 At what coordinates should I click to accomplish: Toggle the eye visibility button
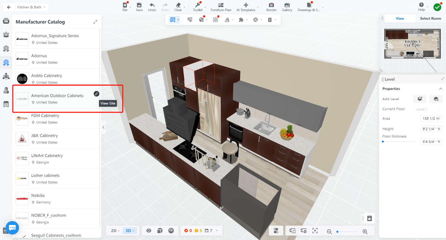(x=149, y=231)
